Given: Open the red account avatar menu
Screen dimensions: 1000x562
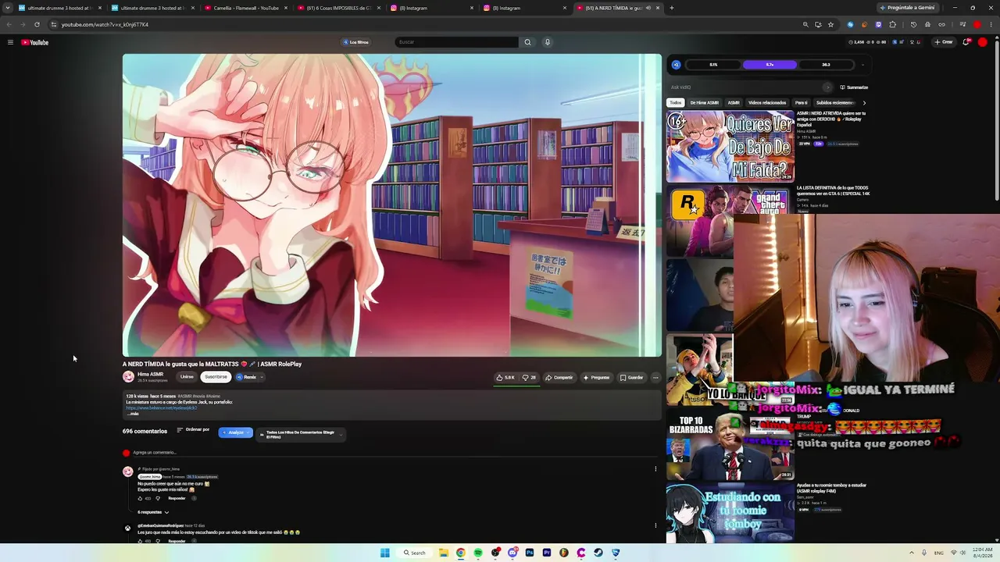Looking at the screenshot, I should [983, 42].
